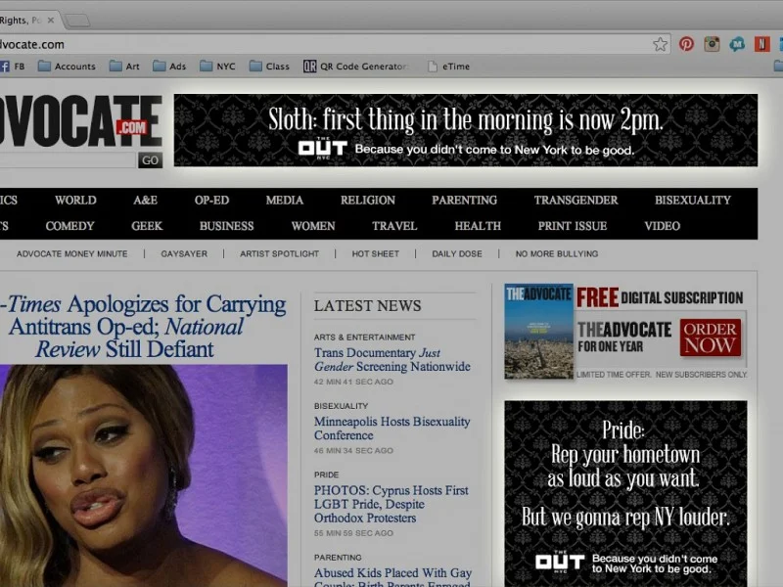Click the Pride Rep your hometown ad
The width and height of the screenshot is (783, 587).
(625, 494)
